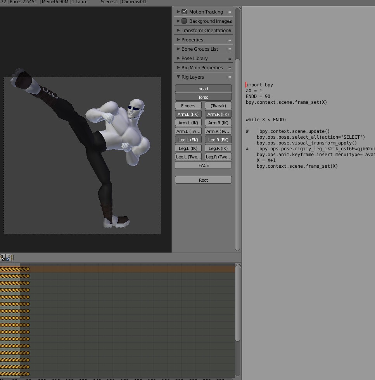Viewport: 375px width, 380px height.
Task: Toggle the Arm.R (IK) rig layer
Action: 218,122
